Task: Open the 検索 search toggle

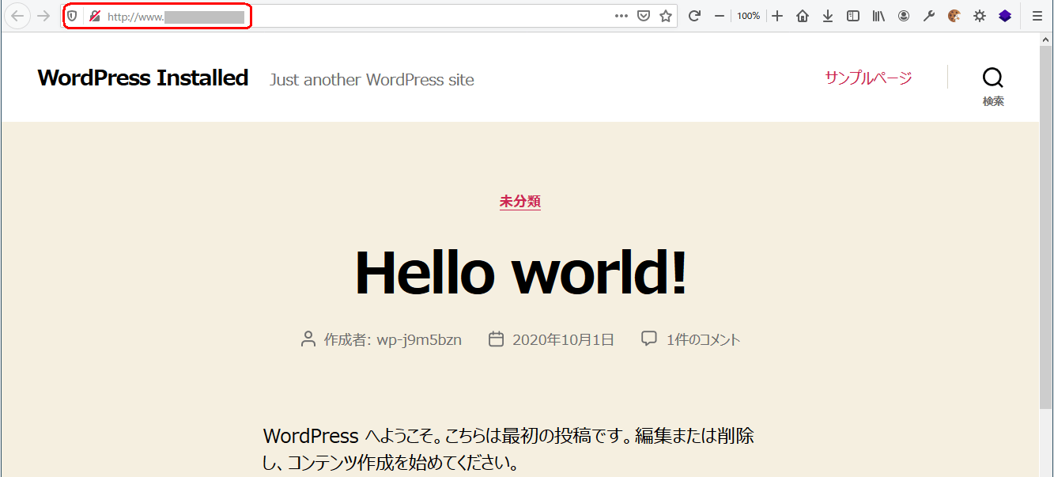Action: click(x=993, y=86)
